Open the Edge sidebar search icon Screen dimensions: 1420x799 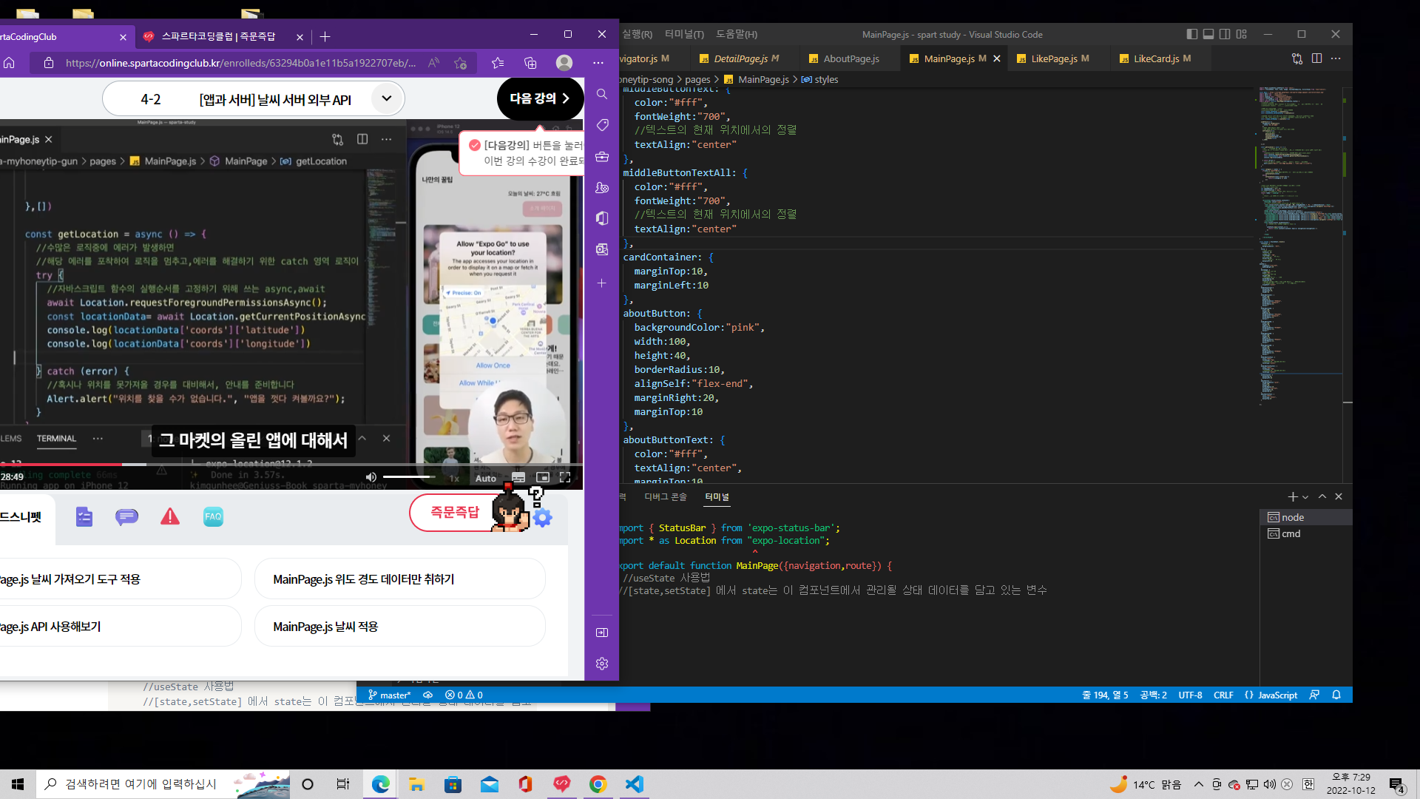602,94
